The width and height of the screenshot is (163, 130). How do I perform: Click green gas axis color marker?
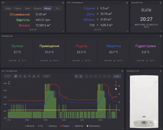coord(9,84)
